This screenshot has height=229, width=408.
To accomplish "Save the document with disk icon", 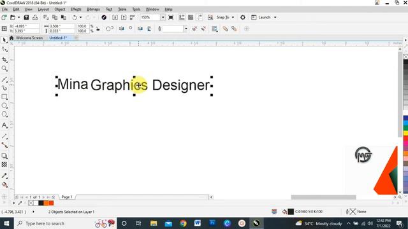I will pyautogui.click(x=26, y=17).
